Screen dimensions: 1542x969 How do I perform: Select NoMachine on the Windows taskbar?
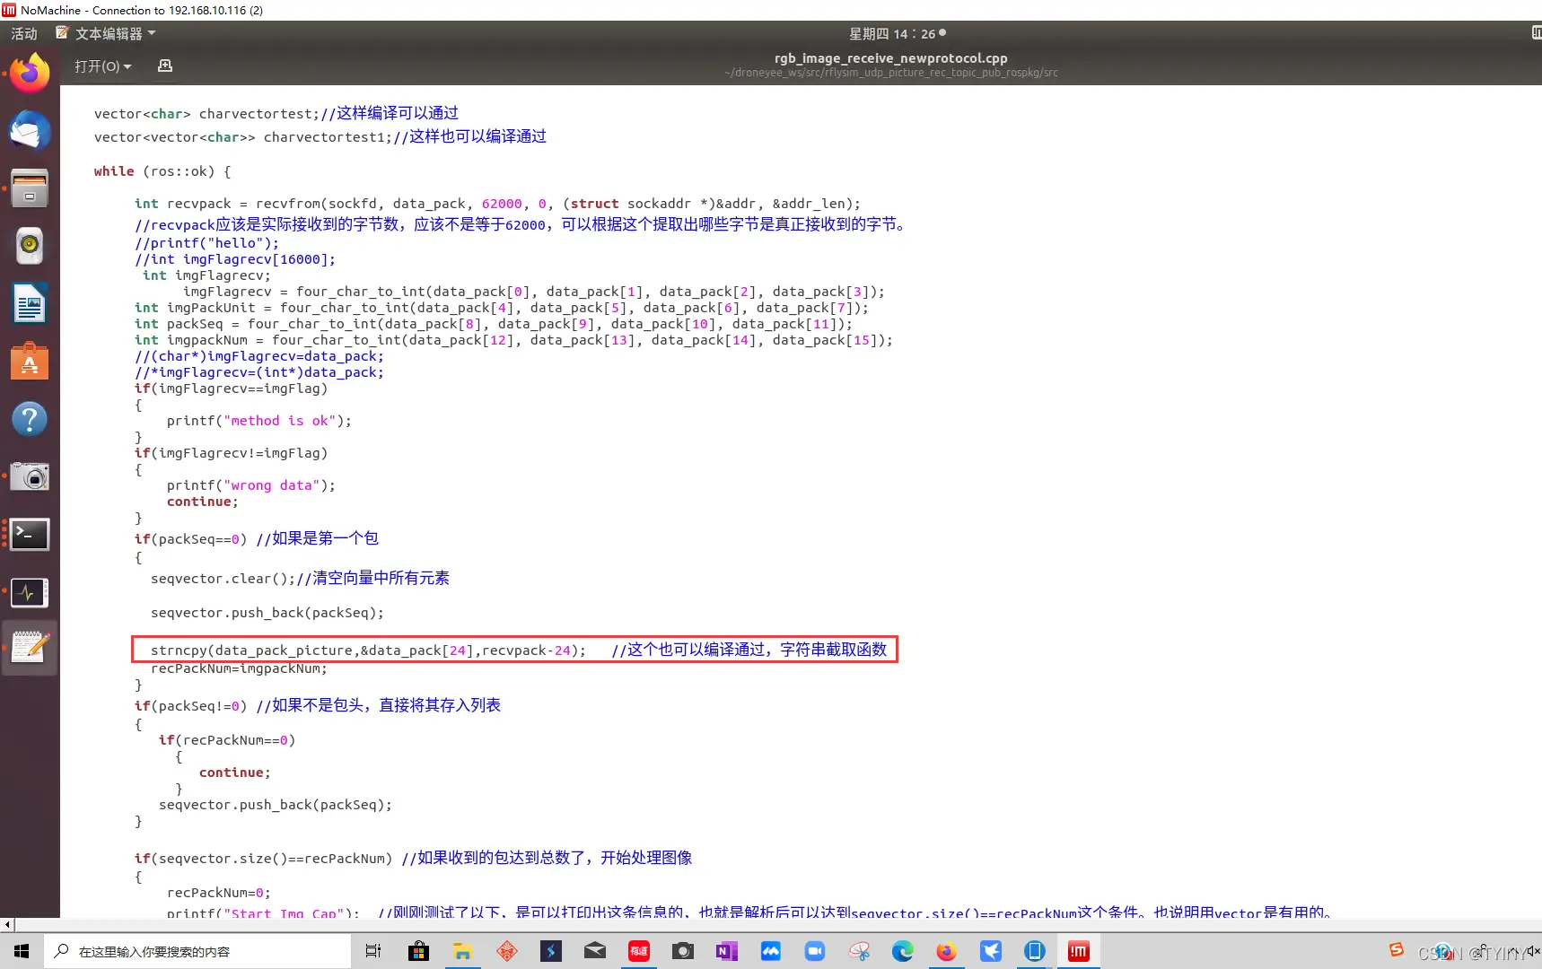1079,951
